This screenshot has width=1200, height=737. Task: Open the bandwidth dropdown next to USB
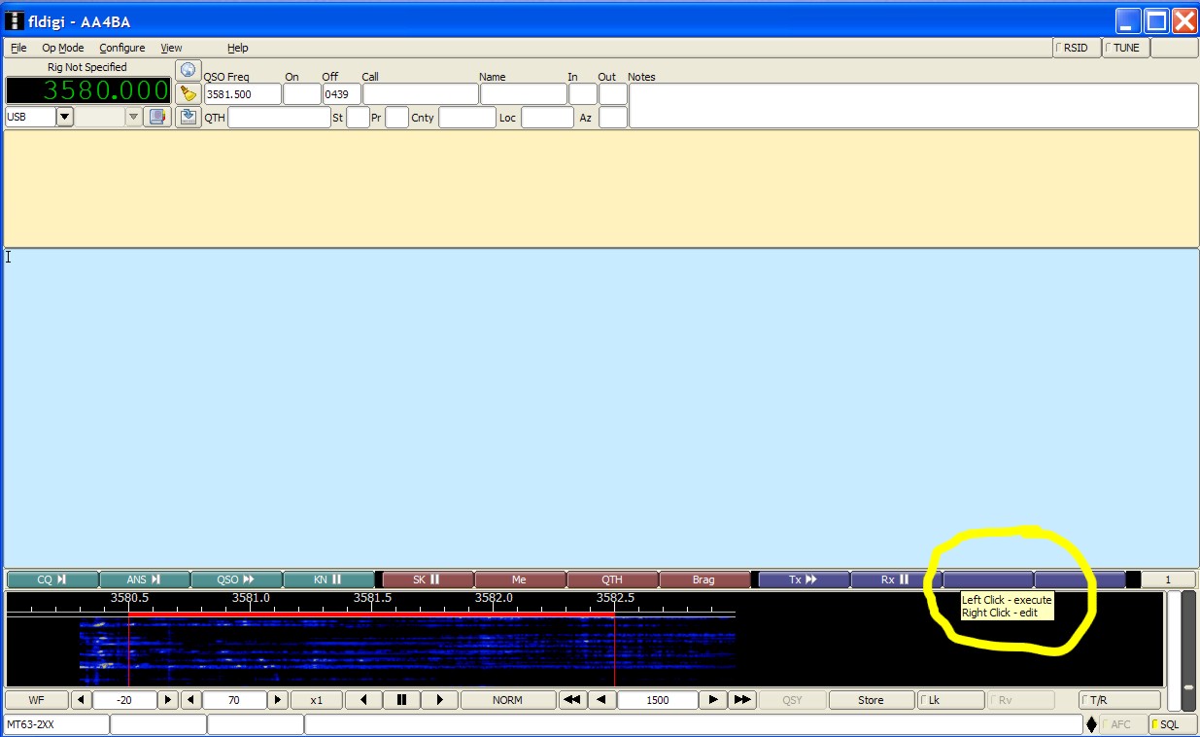[x=134, y=117]
